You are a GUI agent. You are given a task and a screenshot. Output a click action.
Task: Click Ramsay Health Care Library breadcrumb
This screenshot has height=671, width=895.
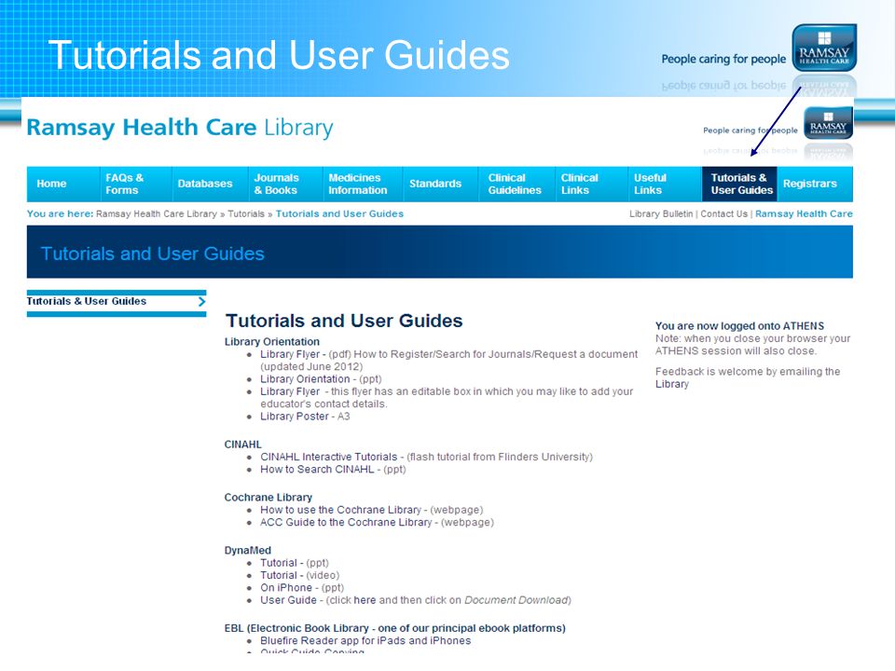(x=157, y=214)
